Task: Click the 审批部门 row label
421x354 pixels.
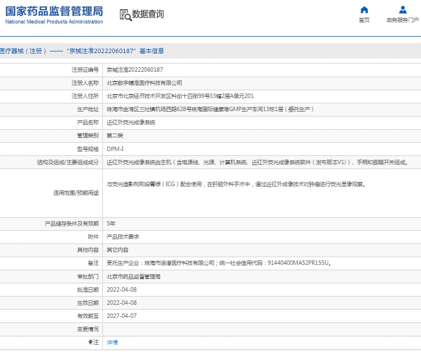Action: pyautogui.click(x=88, y=276)
